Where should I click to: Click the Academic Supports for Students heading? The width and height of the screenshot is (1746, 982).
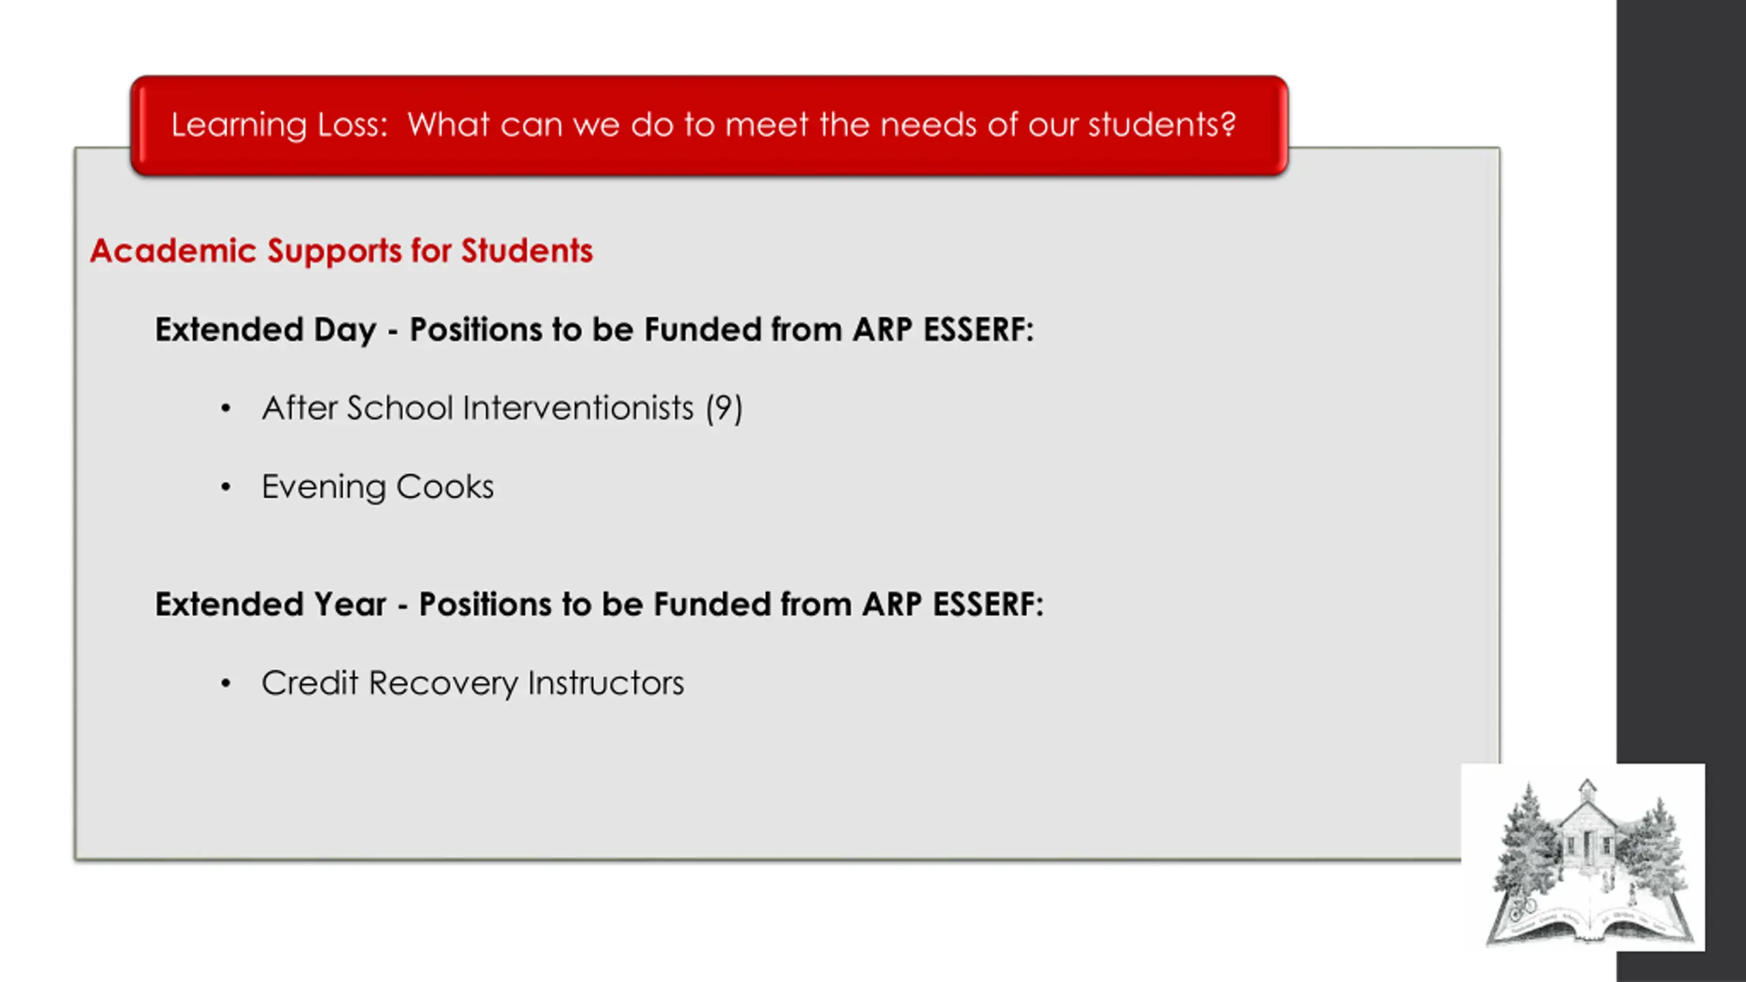pyautogui.click(x=342, y=251)
